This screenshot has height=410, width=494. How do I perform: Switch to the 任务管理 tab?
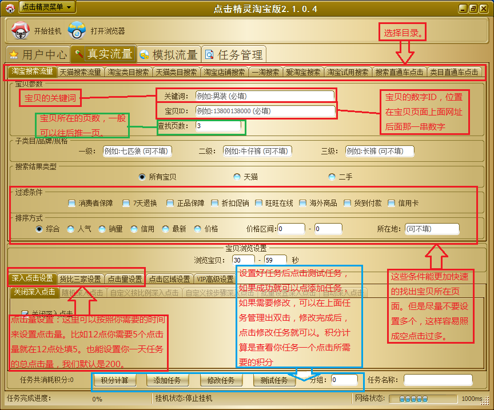234,54
